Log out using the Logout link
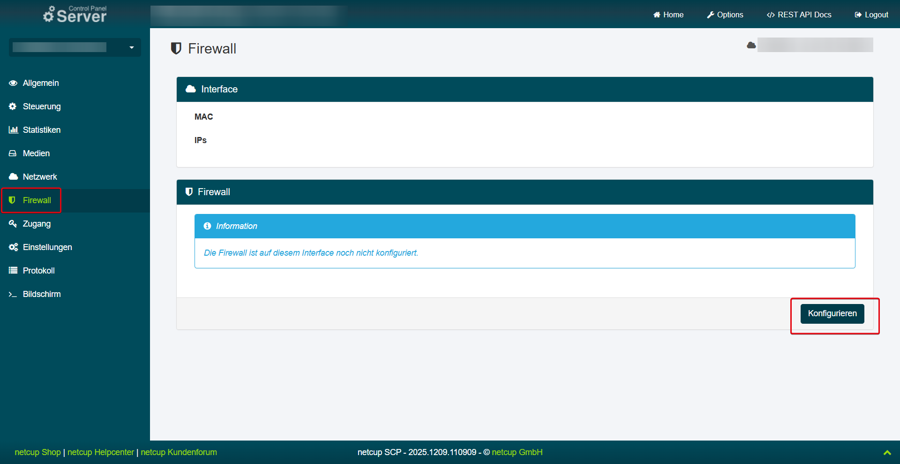Image resolution: width=900 pixels, height=464 pixels. coord(871,15)
